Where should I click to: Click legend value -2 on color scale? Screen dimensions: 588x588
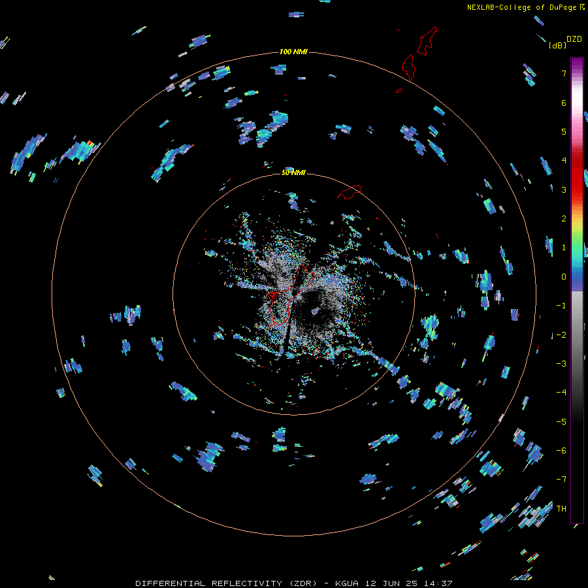(561, 335)
